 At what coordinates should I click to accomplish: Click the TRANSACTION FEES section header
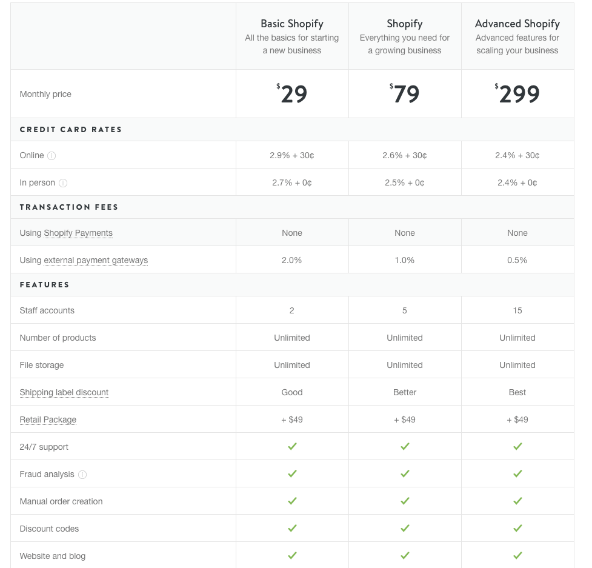pyautogui.click(x=68, y=207)
